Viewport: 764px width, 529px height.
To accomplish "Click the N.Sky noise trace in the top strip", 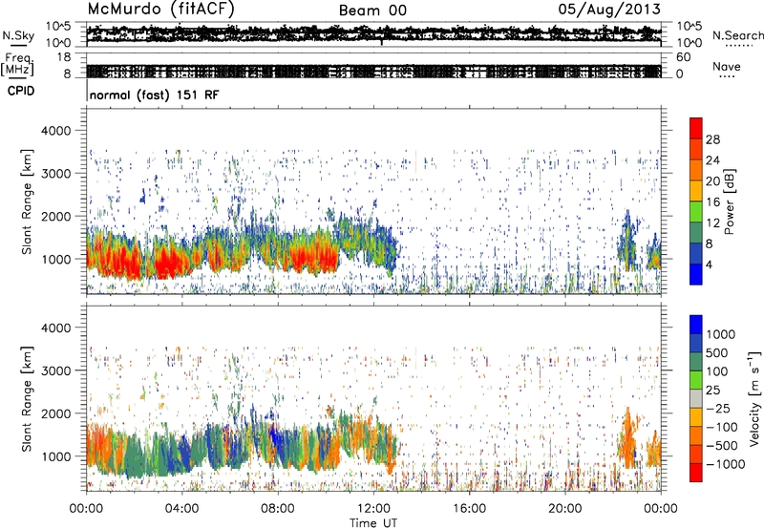I will pos(373,33).
